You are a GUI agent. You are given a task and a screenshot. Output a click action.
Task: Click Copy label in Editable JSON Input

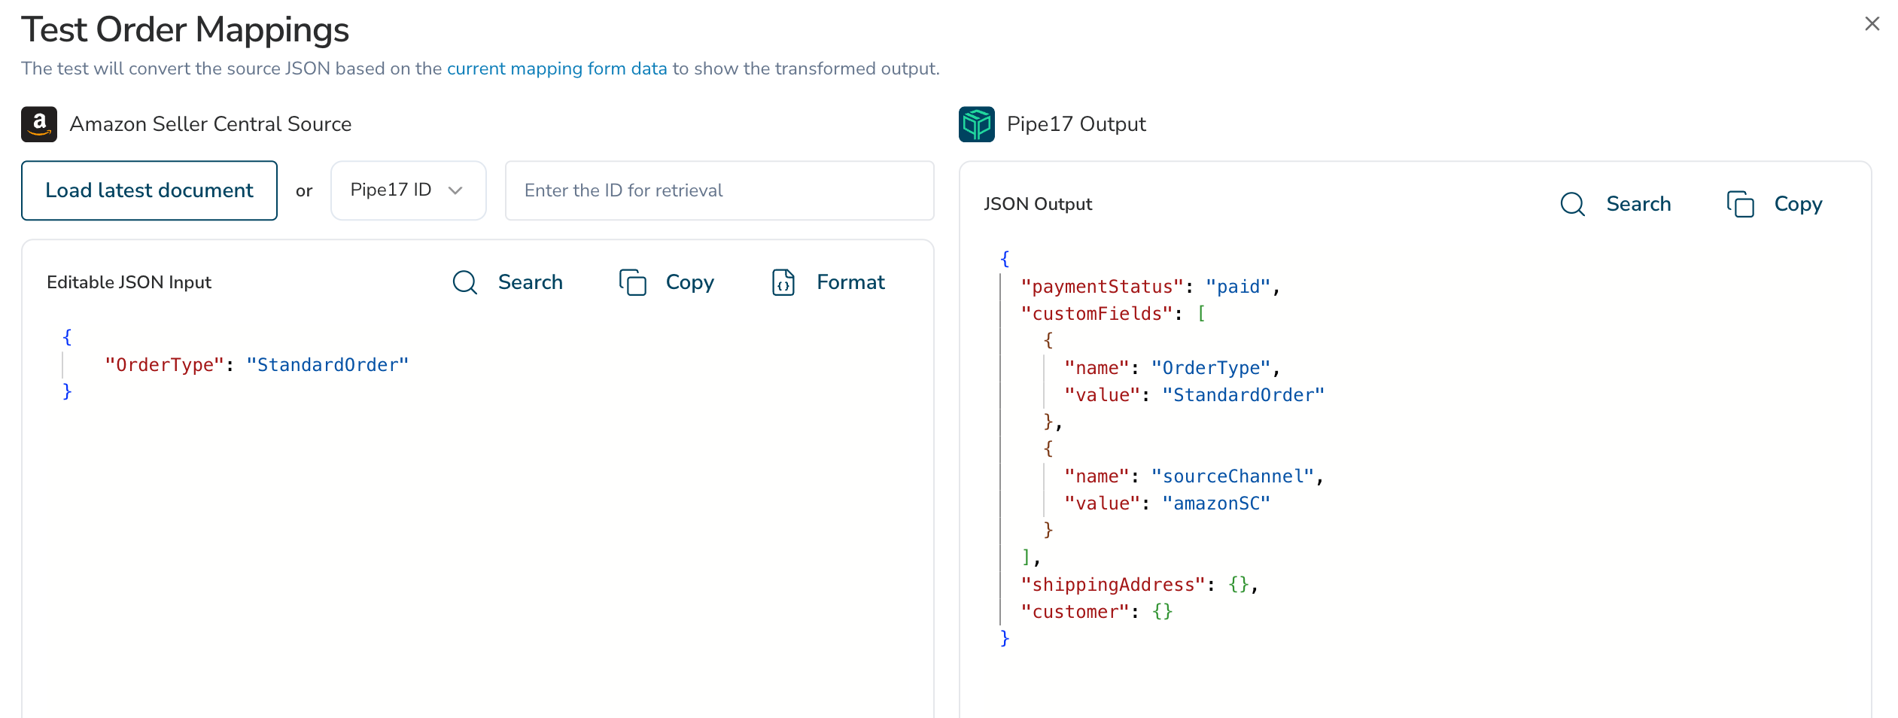click(x=690, y=283)
